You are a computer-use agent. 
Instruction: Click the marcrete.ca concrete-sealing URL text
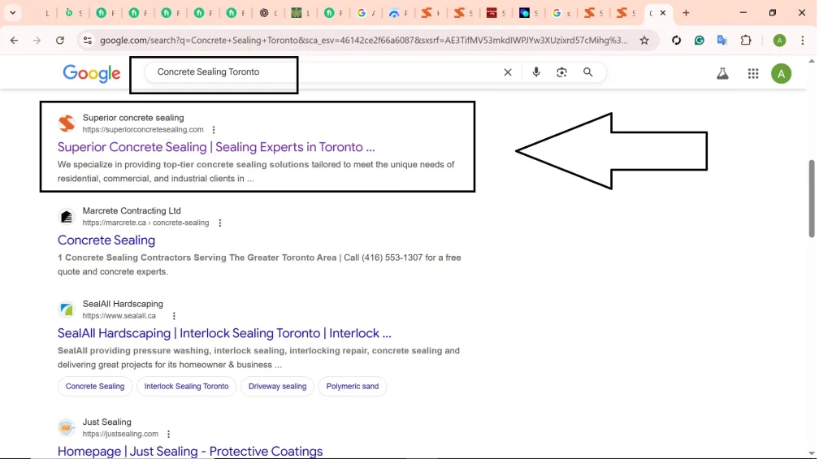coord(145,223)
